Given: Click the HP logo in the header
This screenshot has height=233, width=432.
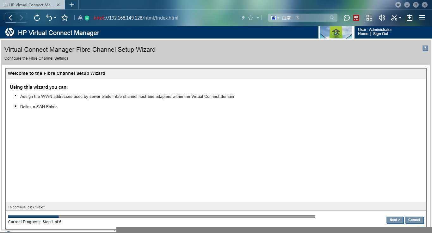Looking at the screenshot, I should tap(9, 32).
